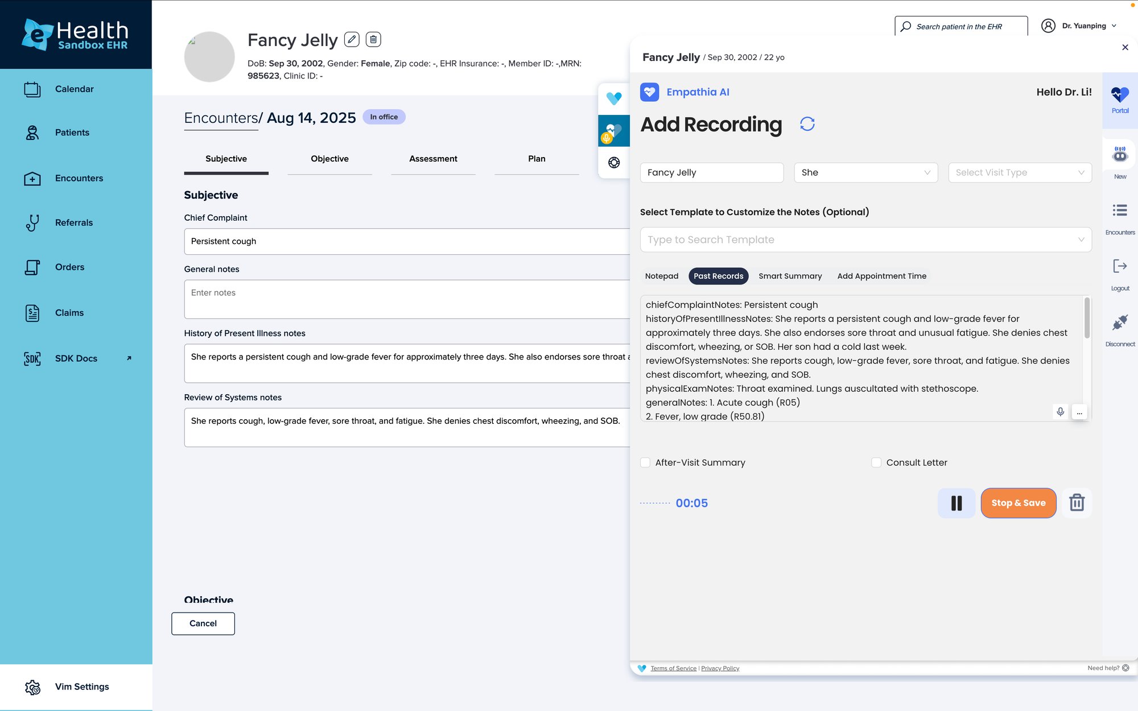Image resolution: width=1138 pixels, height=711 pixels.
Task: Select the Smart Summary tab
Action: (x=790, y=276)
